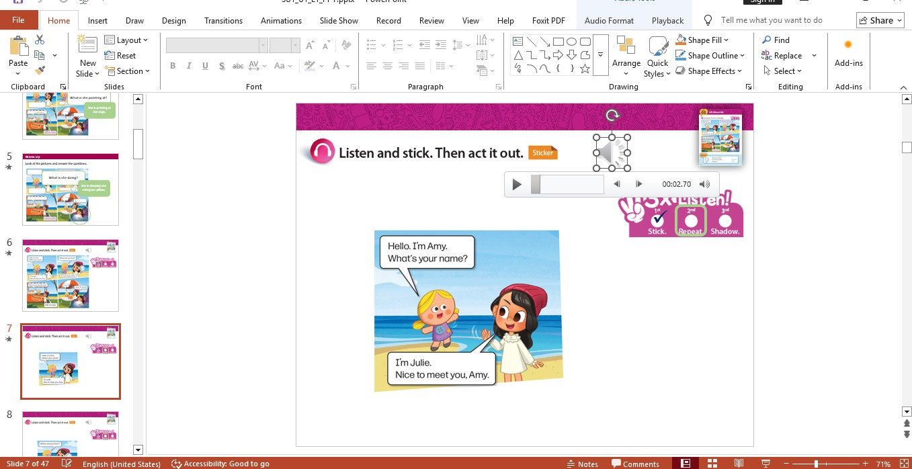Viewport: 912px width, 469px height.
Task: Click the Reset slide button
Action: [x=120, y=56]
